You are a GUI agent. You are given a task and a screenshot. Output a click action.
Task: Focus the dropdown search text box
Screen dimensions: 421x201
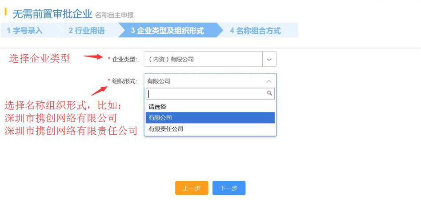pos(206,93)
